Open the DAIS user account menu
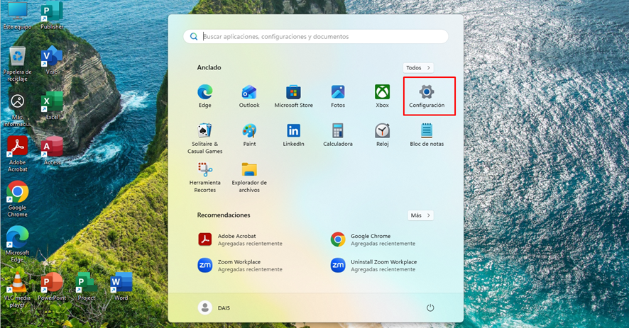 pyautogui.click(x=215, y=307)
